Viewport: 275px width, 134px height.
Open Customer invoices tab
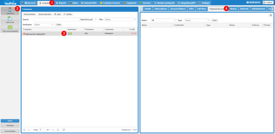110,3
